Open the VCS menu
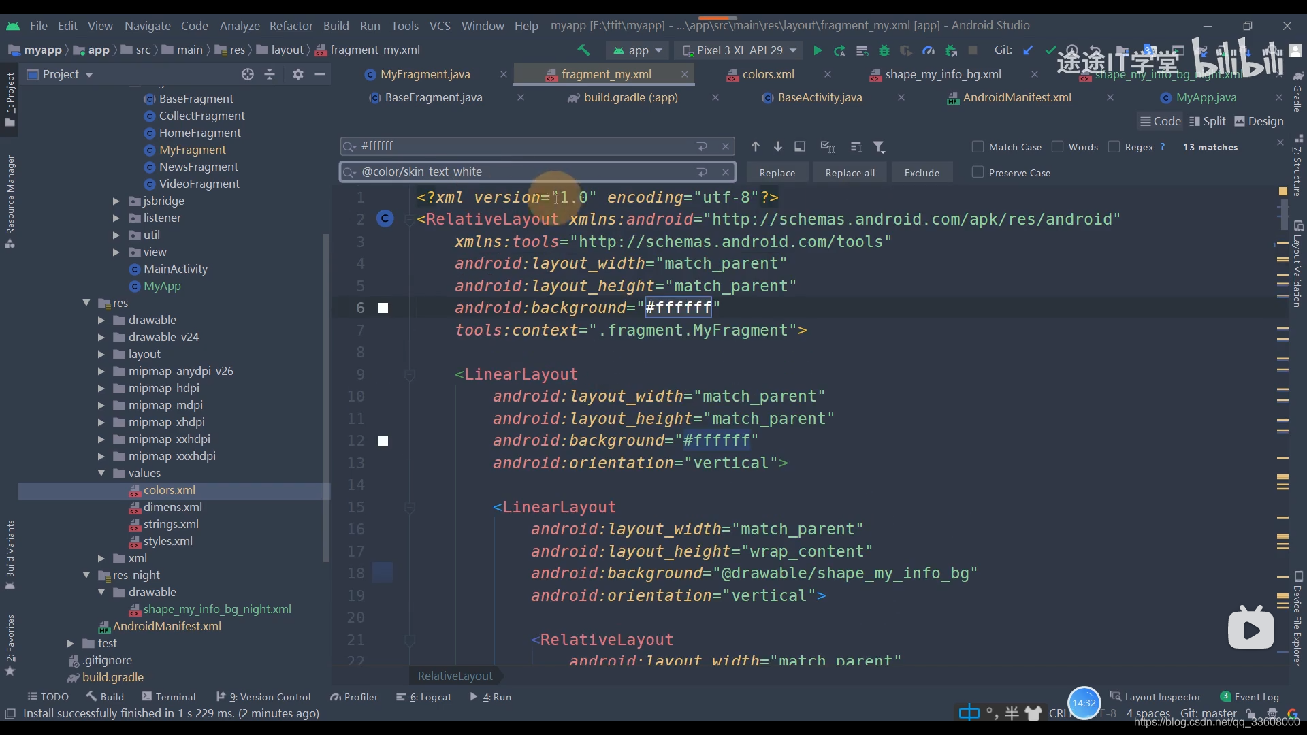The height and width of the screenshot is (735, 1307). (x=440, y=26)
